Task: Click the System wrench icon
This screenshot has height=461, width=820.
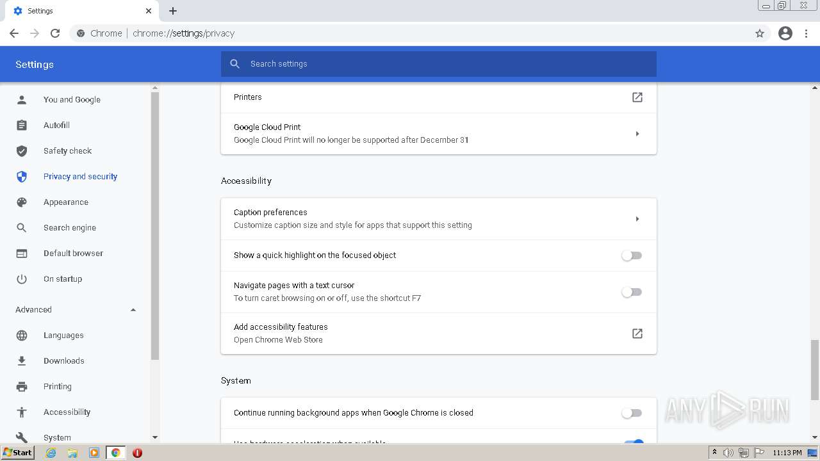Action: (x=22, y=437)
